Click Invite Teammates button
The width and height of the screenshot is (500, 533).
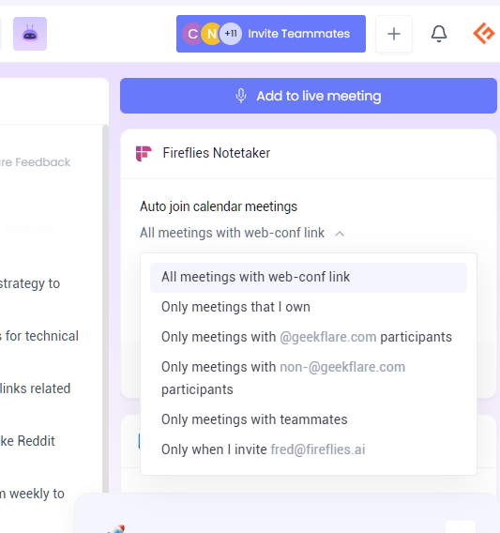[271, 34]
